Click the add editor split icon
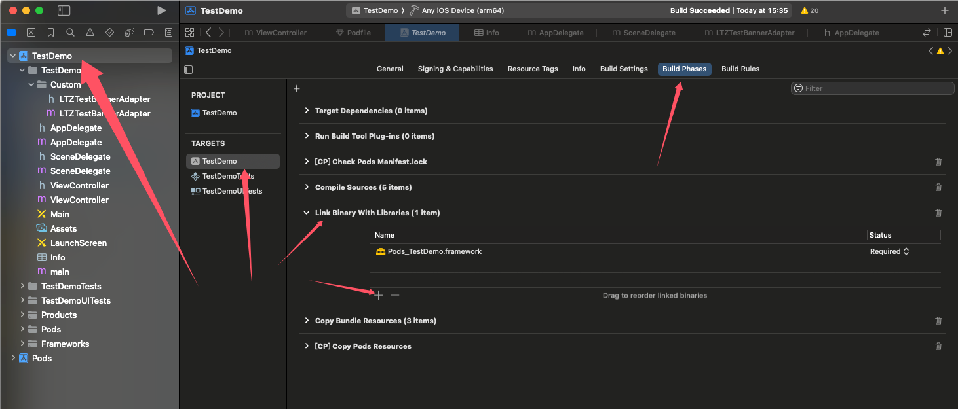The image size is (958, 409). pyautogui.click(x=948, y=32)
